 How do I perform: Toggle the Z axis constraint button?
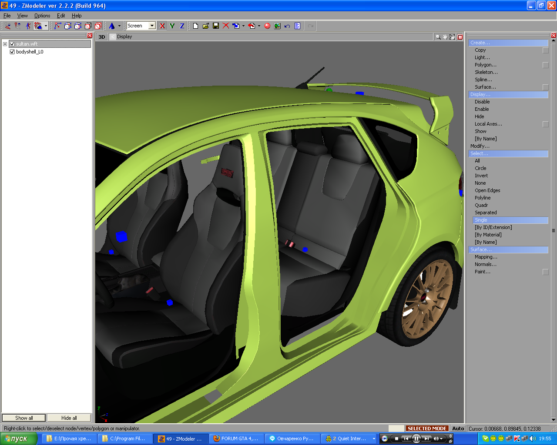point(182,26)
